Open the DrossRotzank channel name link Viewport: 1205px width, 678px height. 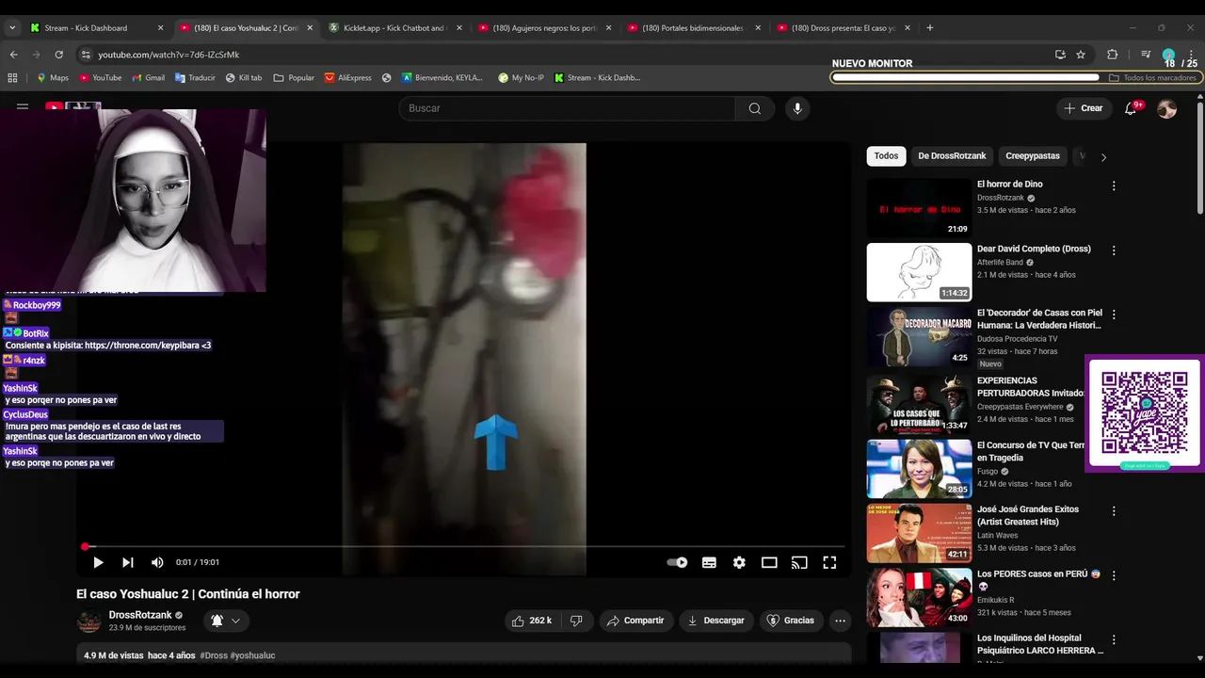[140, 615]
